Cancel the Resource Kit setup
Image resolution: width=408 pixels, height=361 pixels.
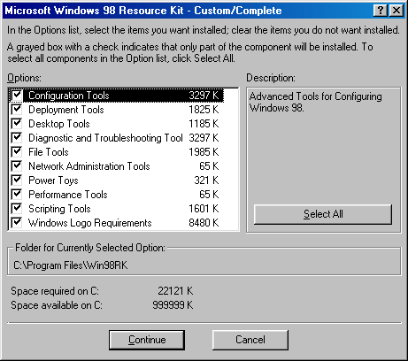(x=250, y=340)
